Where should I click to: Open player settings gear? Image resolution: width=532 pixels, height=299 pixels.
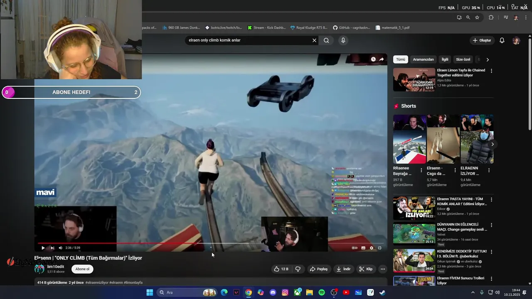click(372, 248)
